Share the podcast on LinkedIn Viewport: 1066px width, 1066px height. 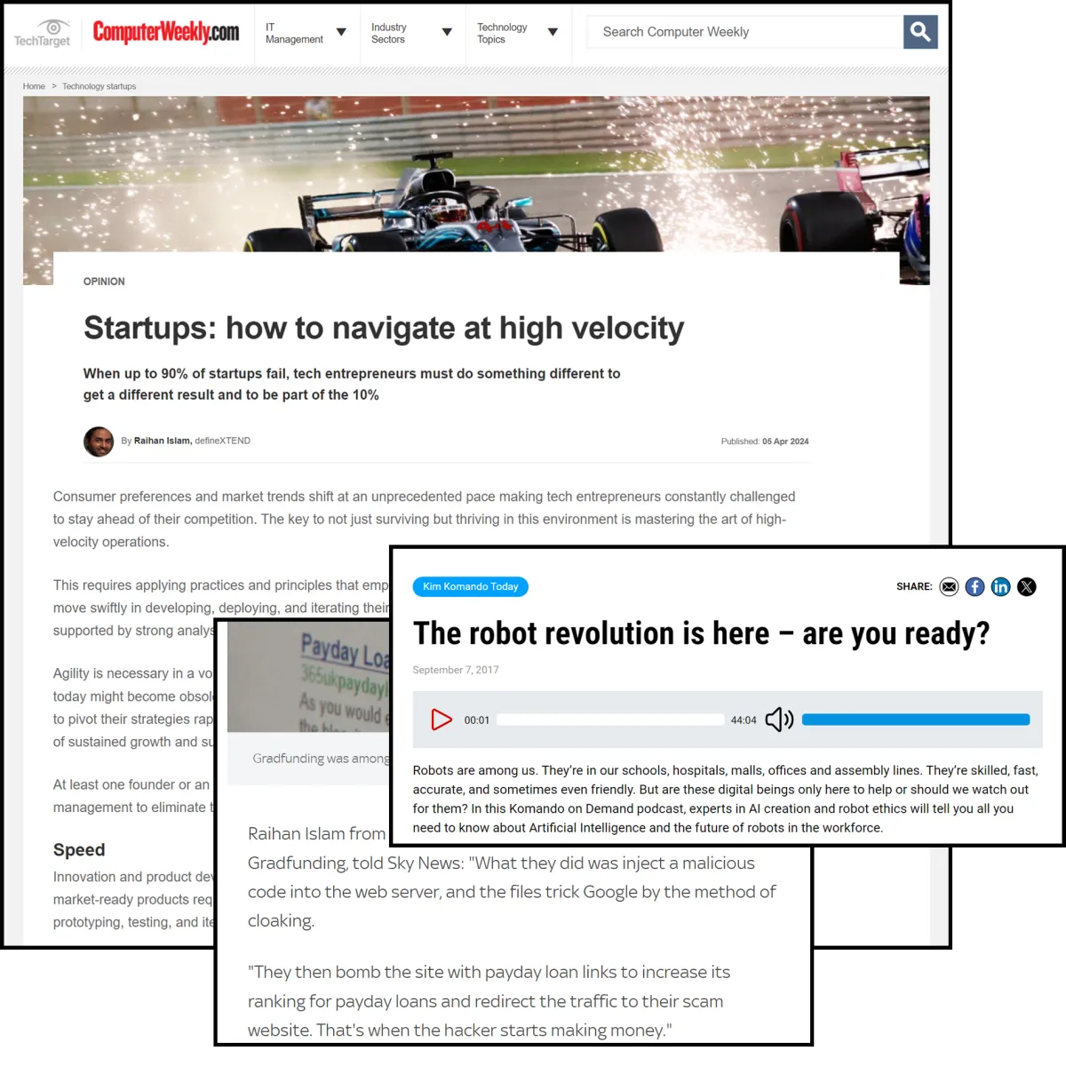[x=1000, y=586]
